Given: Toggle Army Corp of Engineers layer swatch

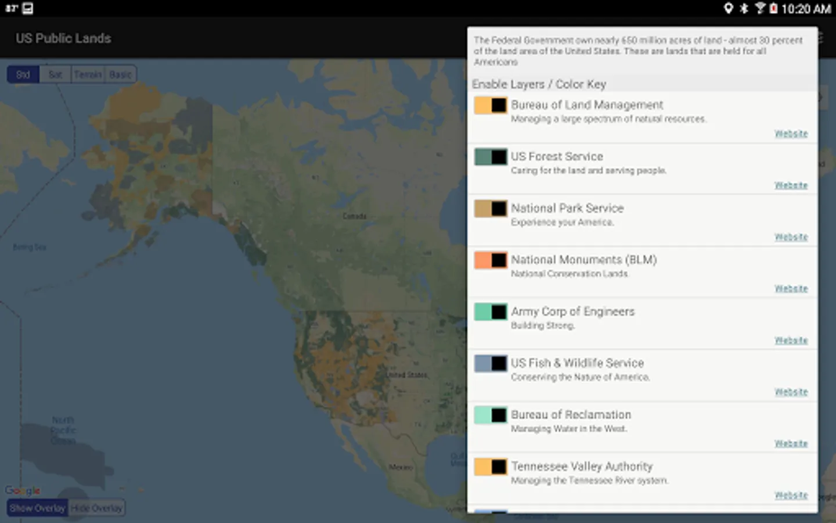Looking at the screenshot, I should pos(491,312).
